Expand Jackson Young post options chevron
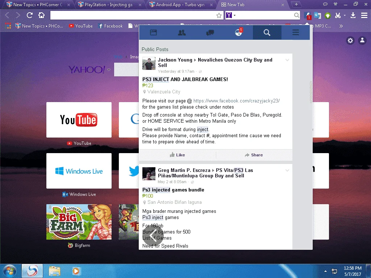371x278 pixels. (x=287, y=60)
